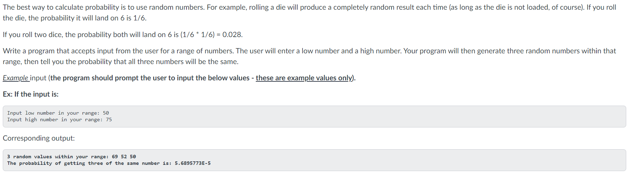Click the underlined word "Example"
The image size is (629, 178).
(16, 78)
